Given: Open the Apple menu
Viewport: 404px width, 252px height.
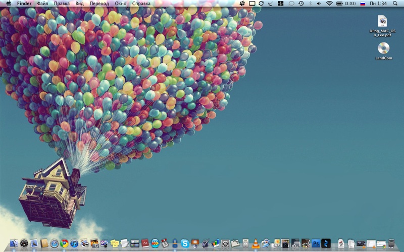Looking at the screenshot, I should coord(9,4).
